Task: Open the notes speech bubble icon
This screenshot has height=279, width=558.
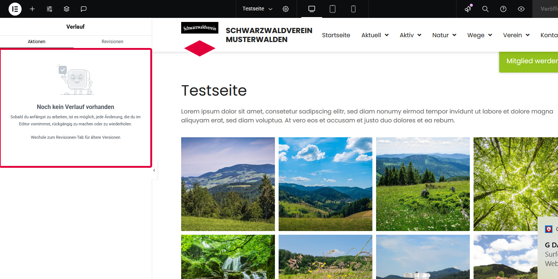Action: coord(84,9)
